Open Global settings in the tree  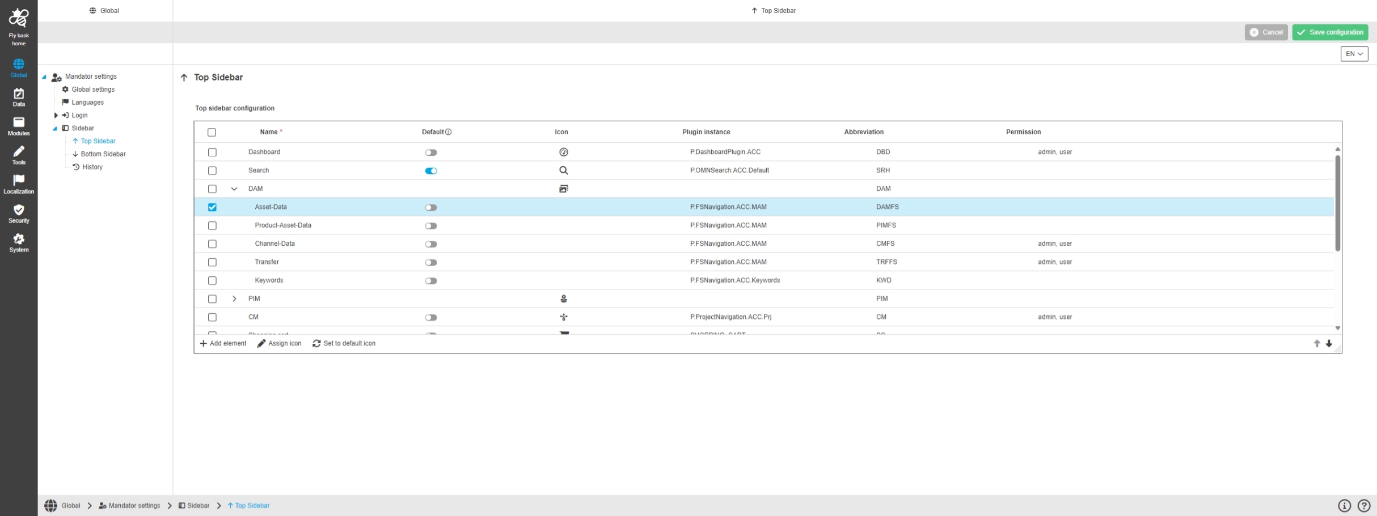pyautogui.click(x=92, y=89)
